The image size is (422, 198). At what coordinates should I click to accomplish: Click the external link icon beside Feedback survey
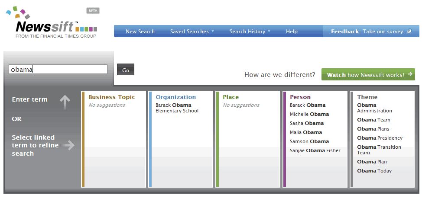(409, 32)
